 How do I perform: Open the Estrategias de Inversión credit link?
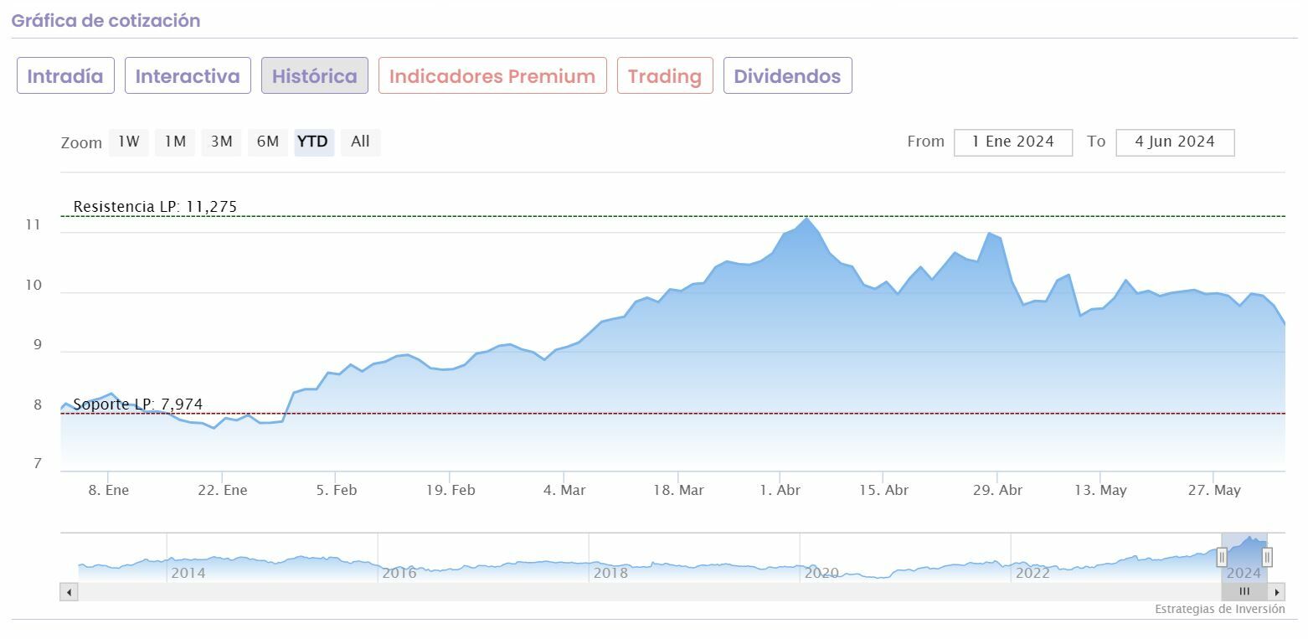1219,609
